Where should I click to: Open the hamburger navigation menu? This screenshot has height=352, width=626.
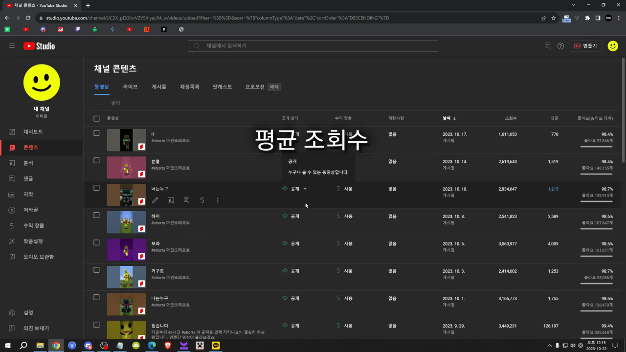(x=12, y=46)
